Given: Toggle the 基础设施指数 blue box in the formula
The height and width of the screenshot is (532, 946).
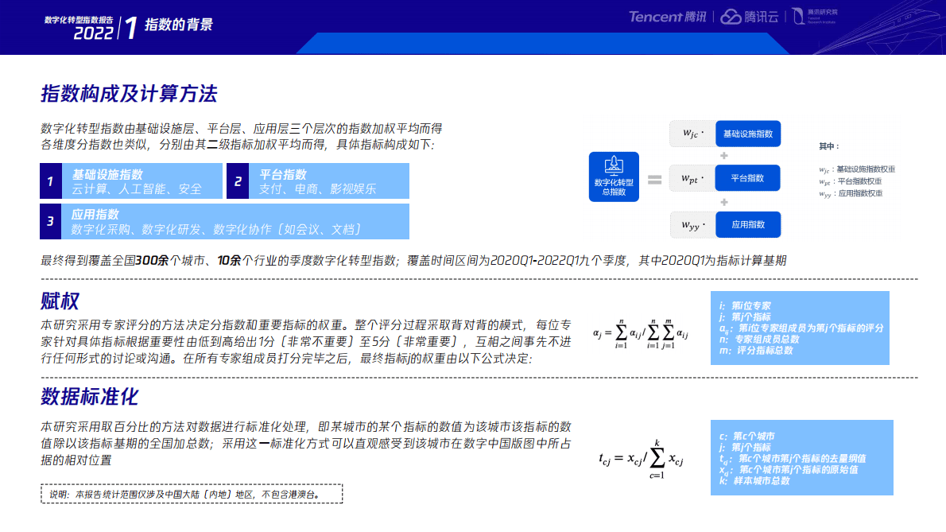Looking at the screenshot, I should point(748,134).
